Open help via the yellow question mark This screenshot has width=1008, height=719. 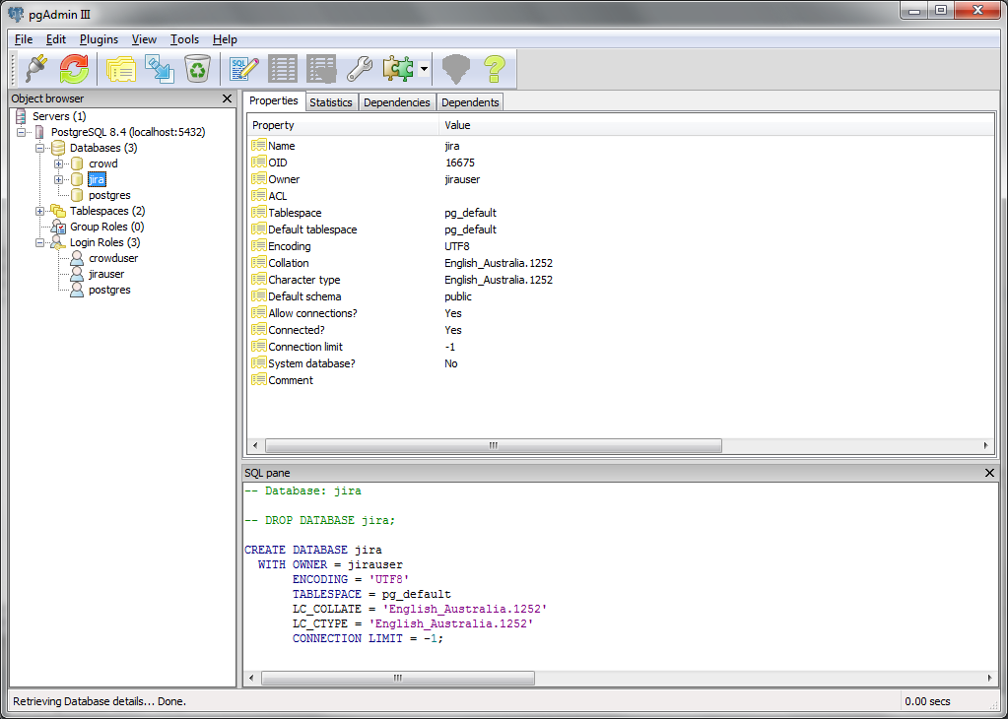coord(495,69)
